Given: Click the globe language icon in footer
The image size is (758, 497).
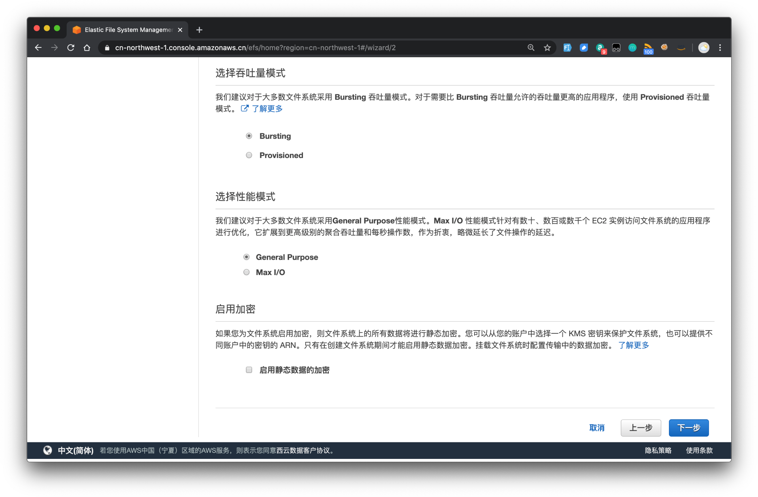Looking at the screenshot, I should point(48,450).
